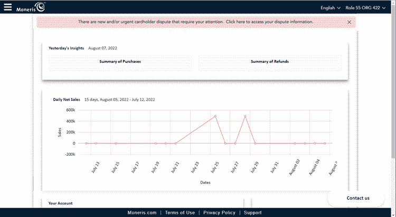This screenshot has width=396, height=217.
Task: Click the August 02 axis label
Action: coord(294,167)
